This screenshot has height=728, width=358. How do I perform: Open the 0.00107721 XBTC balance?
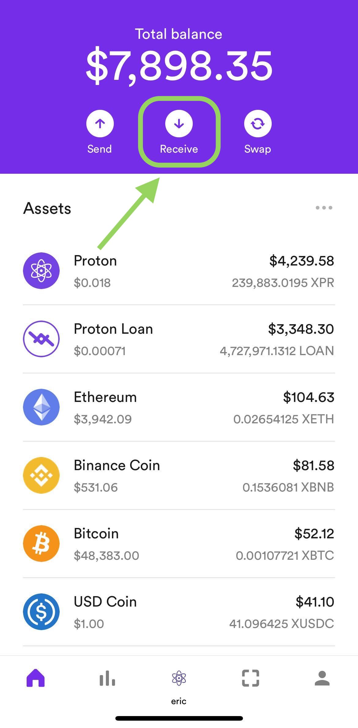(285, 555)
